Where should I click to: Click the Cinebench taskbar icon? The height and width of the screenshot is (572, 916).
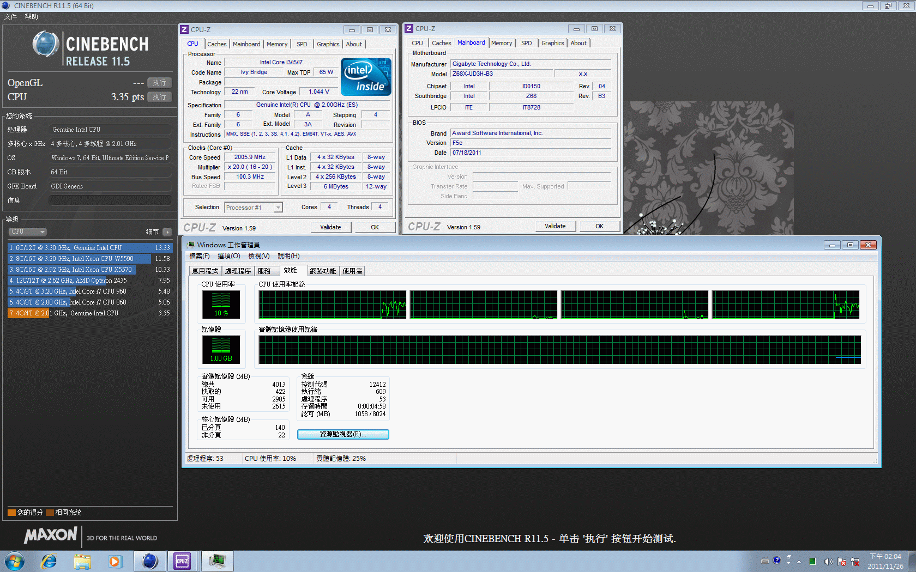149,561
